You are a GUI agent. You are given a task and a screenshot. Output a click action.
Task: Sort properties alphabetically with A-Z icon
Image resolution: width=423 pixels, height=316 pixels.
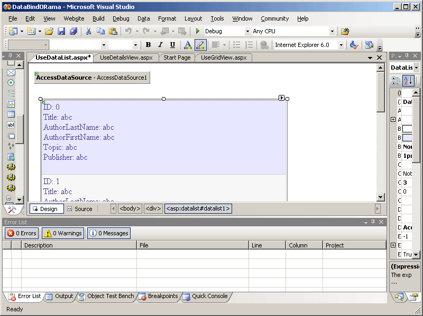click(x=408, y=81)
